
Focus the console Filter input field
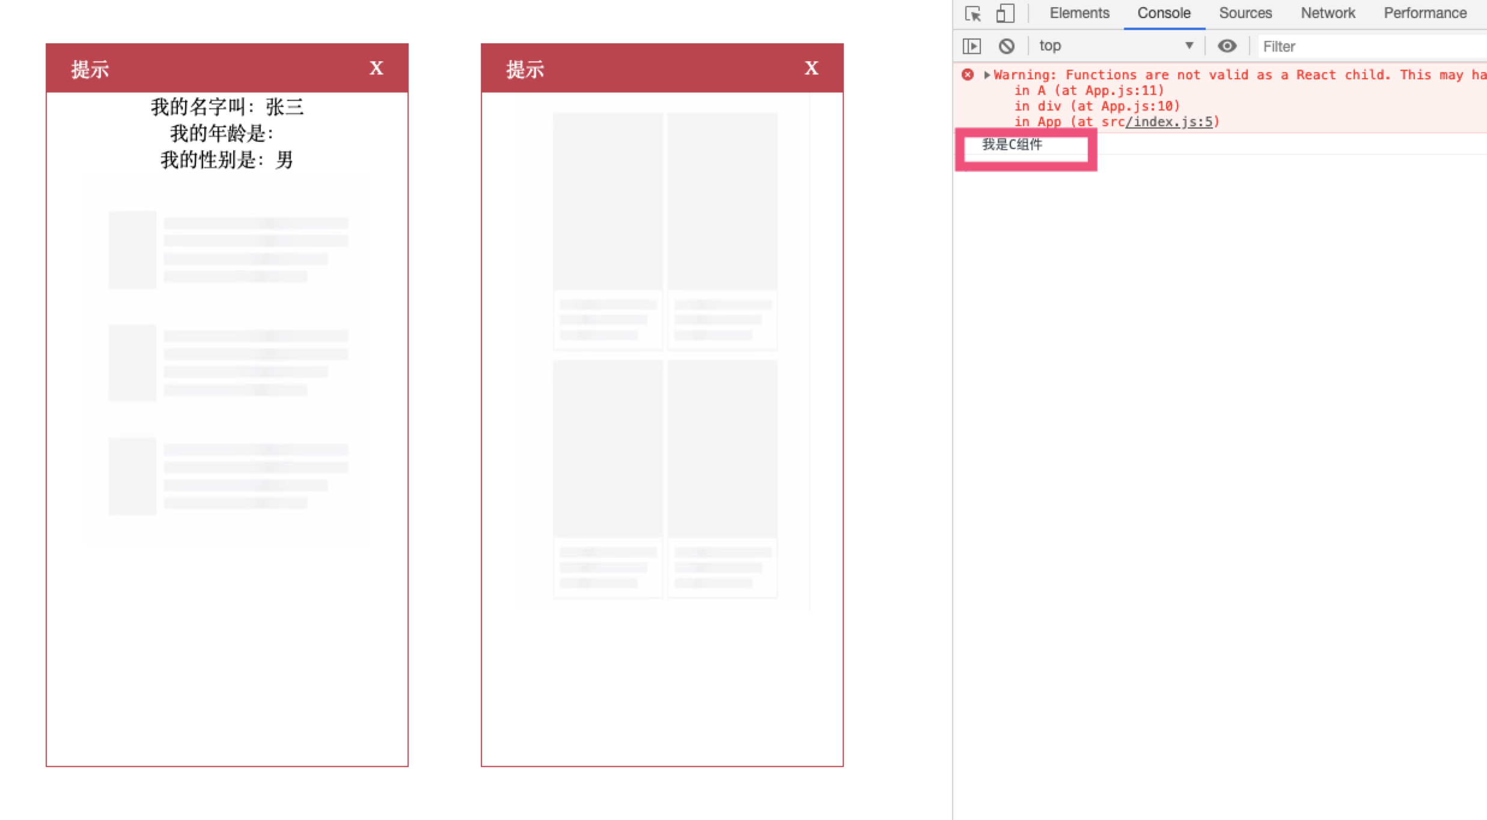point(1370,46)
